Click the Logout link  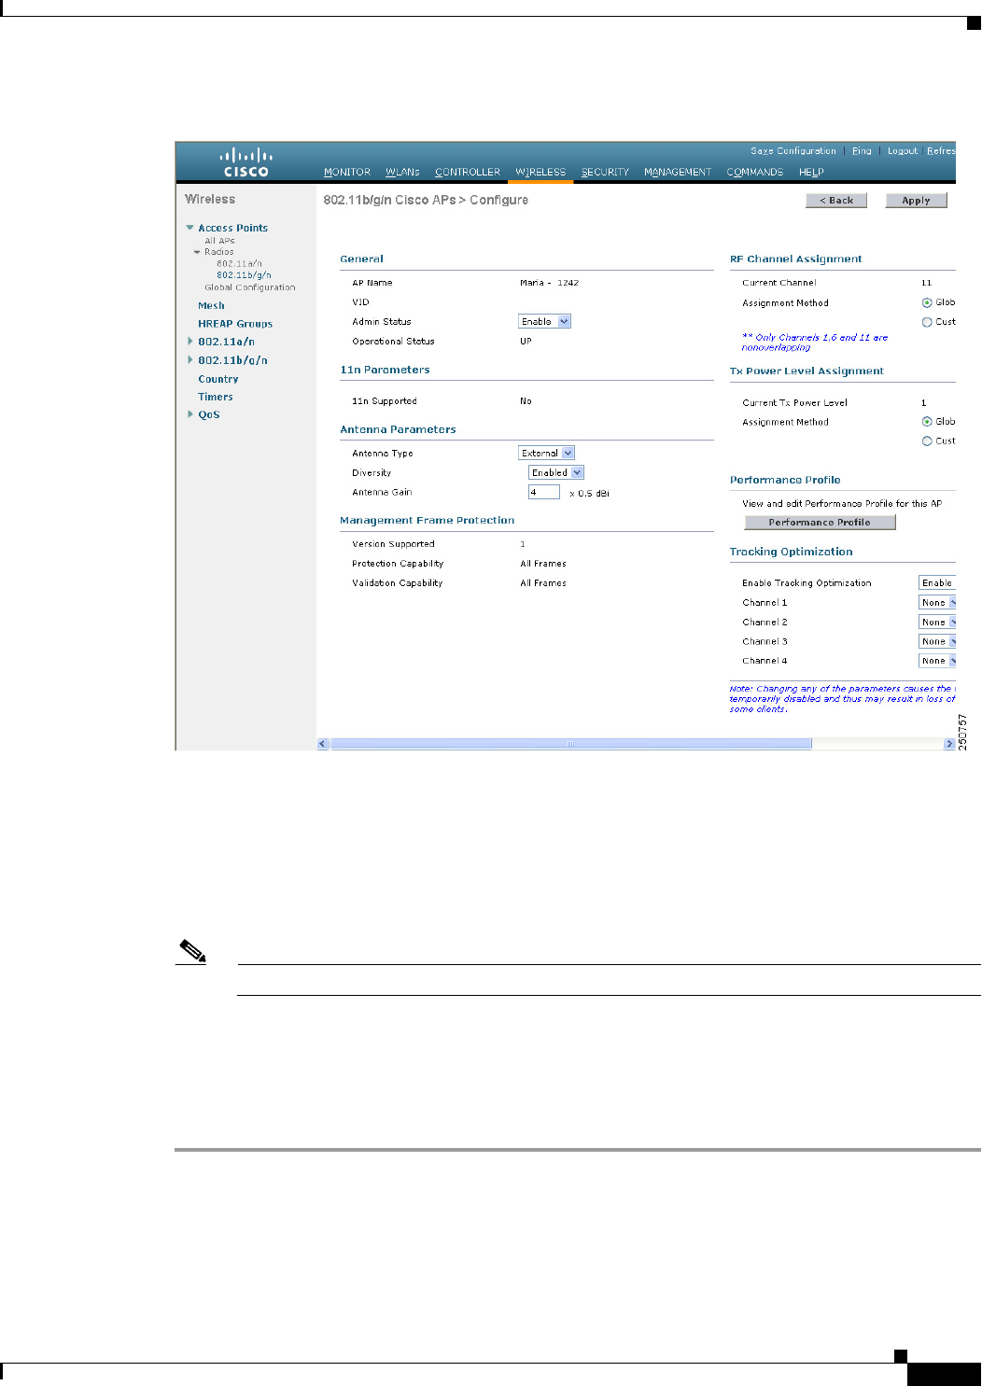click(x=903, y=151)
